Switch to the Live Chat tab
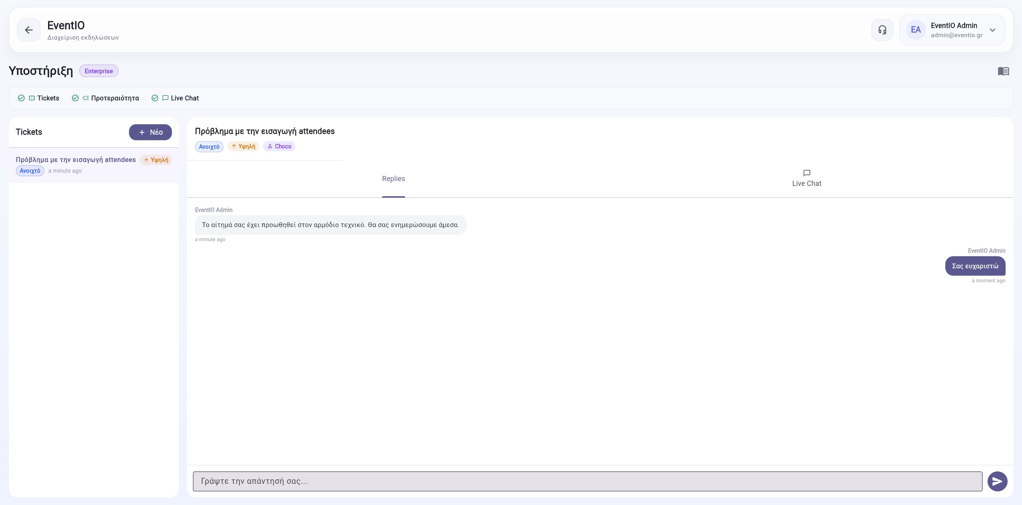 point(806,178)
